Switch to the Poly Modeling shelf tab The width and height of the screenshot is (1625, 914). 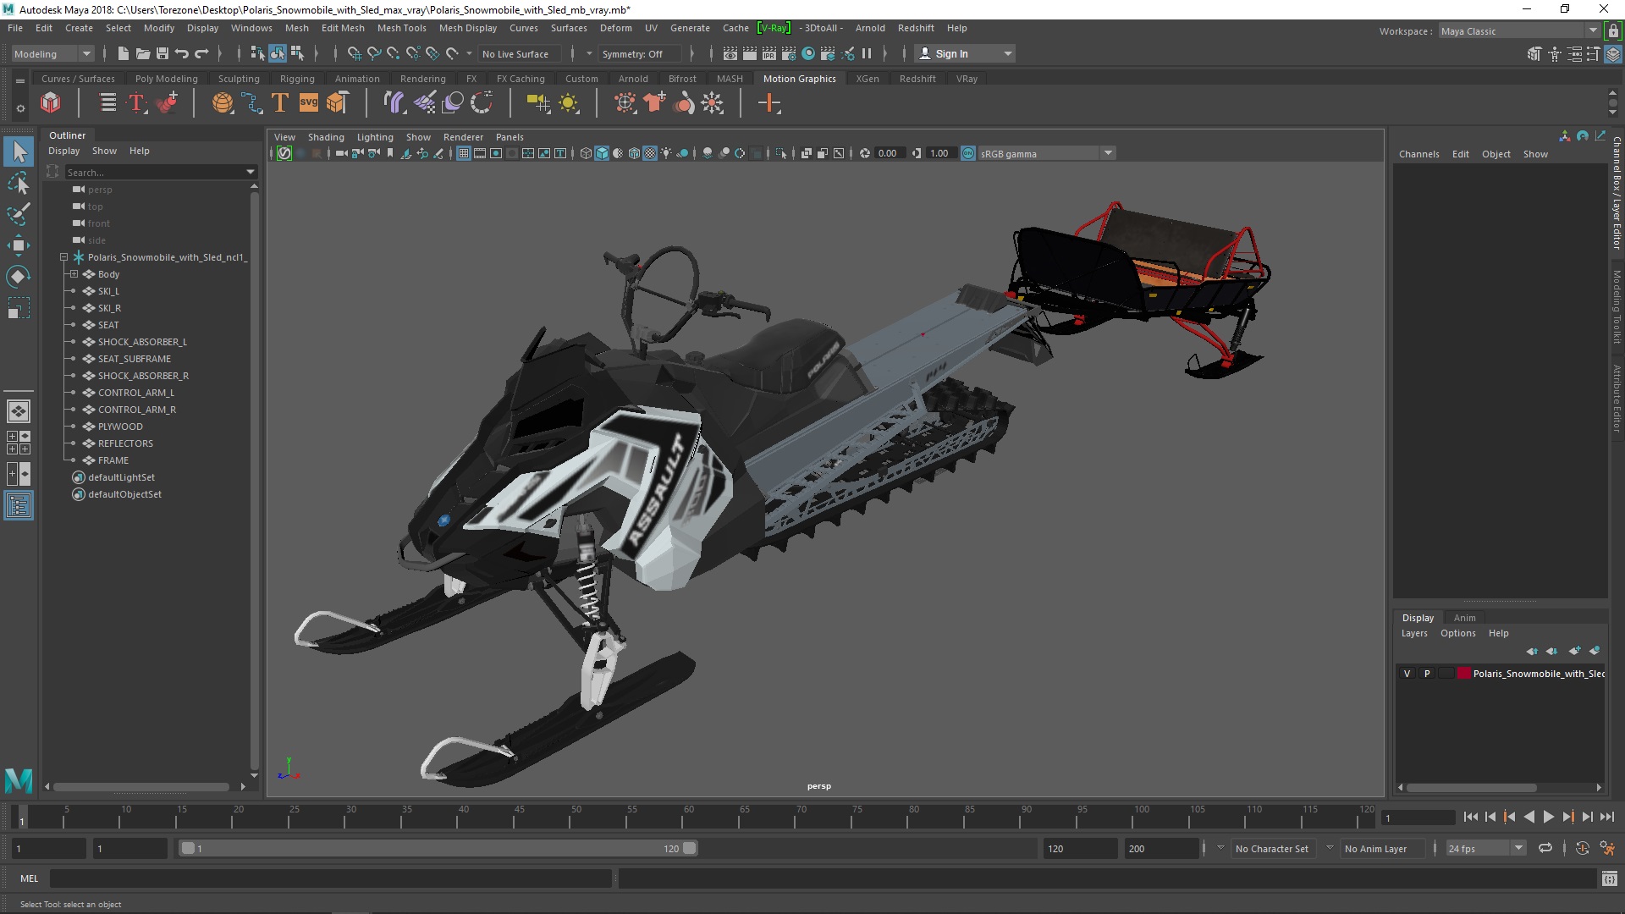point(166,79)
